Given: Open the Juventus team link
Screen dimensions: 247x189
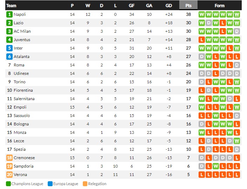Looking at the screenshot, I should [x=22, y=40].
